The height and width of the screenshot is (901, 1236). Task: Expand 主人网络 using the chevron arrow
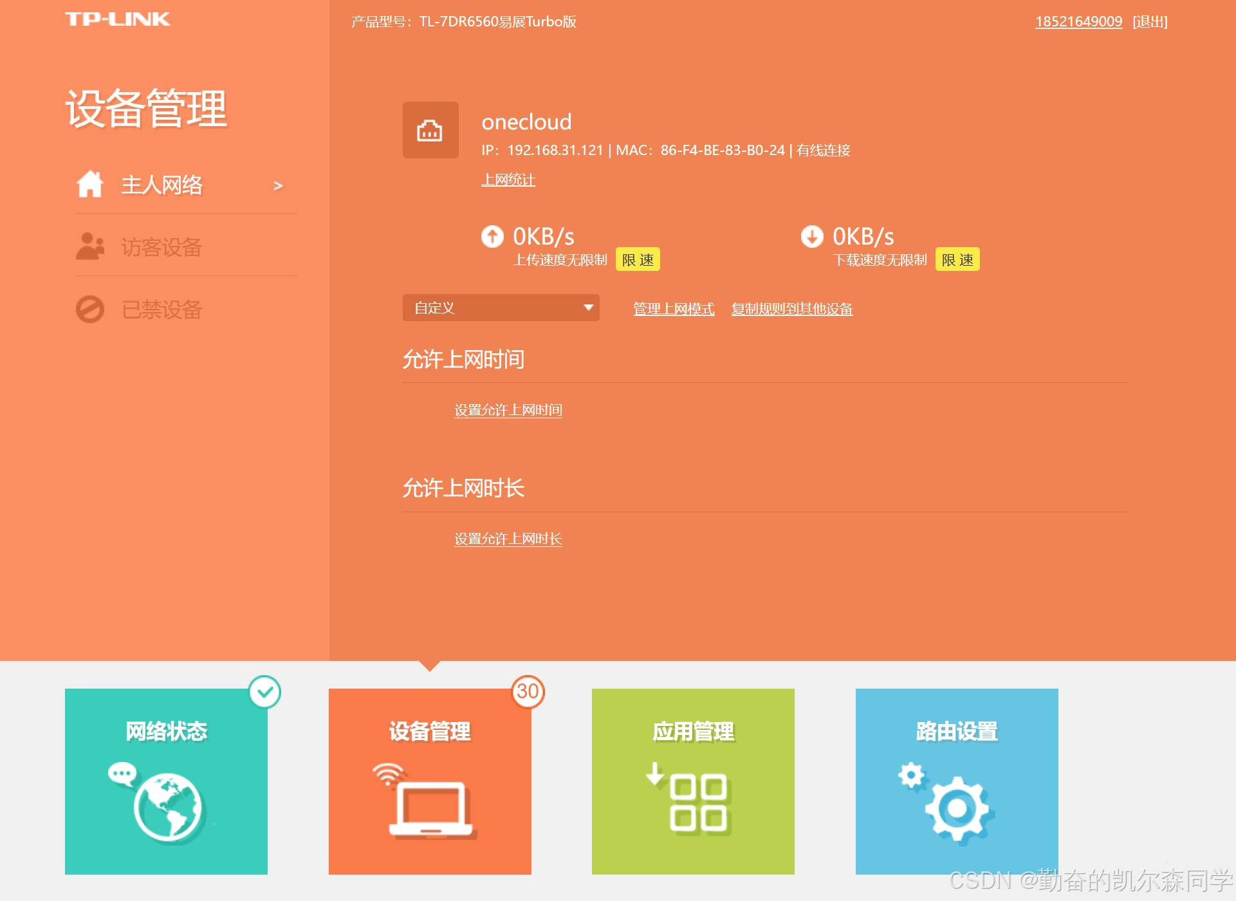pyautogui.click(x=278, y=186)
